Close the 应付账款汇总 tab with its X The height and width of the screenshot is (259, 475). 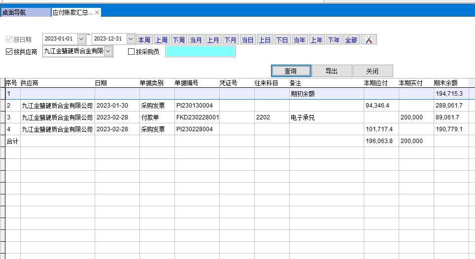[97, 12]
